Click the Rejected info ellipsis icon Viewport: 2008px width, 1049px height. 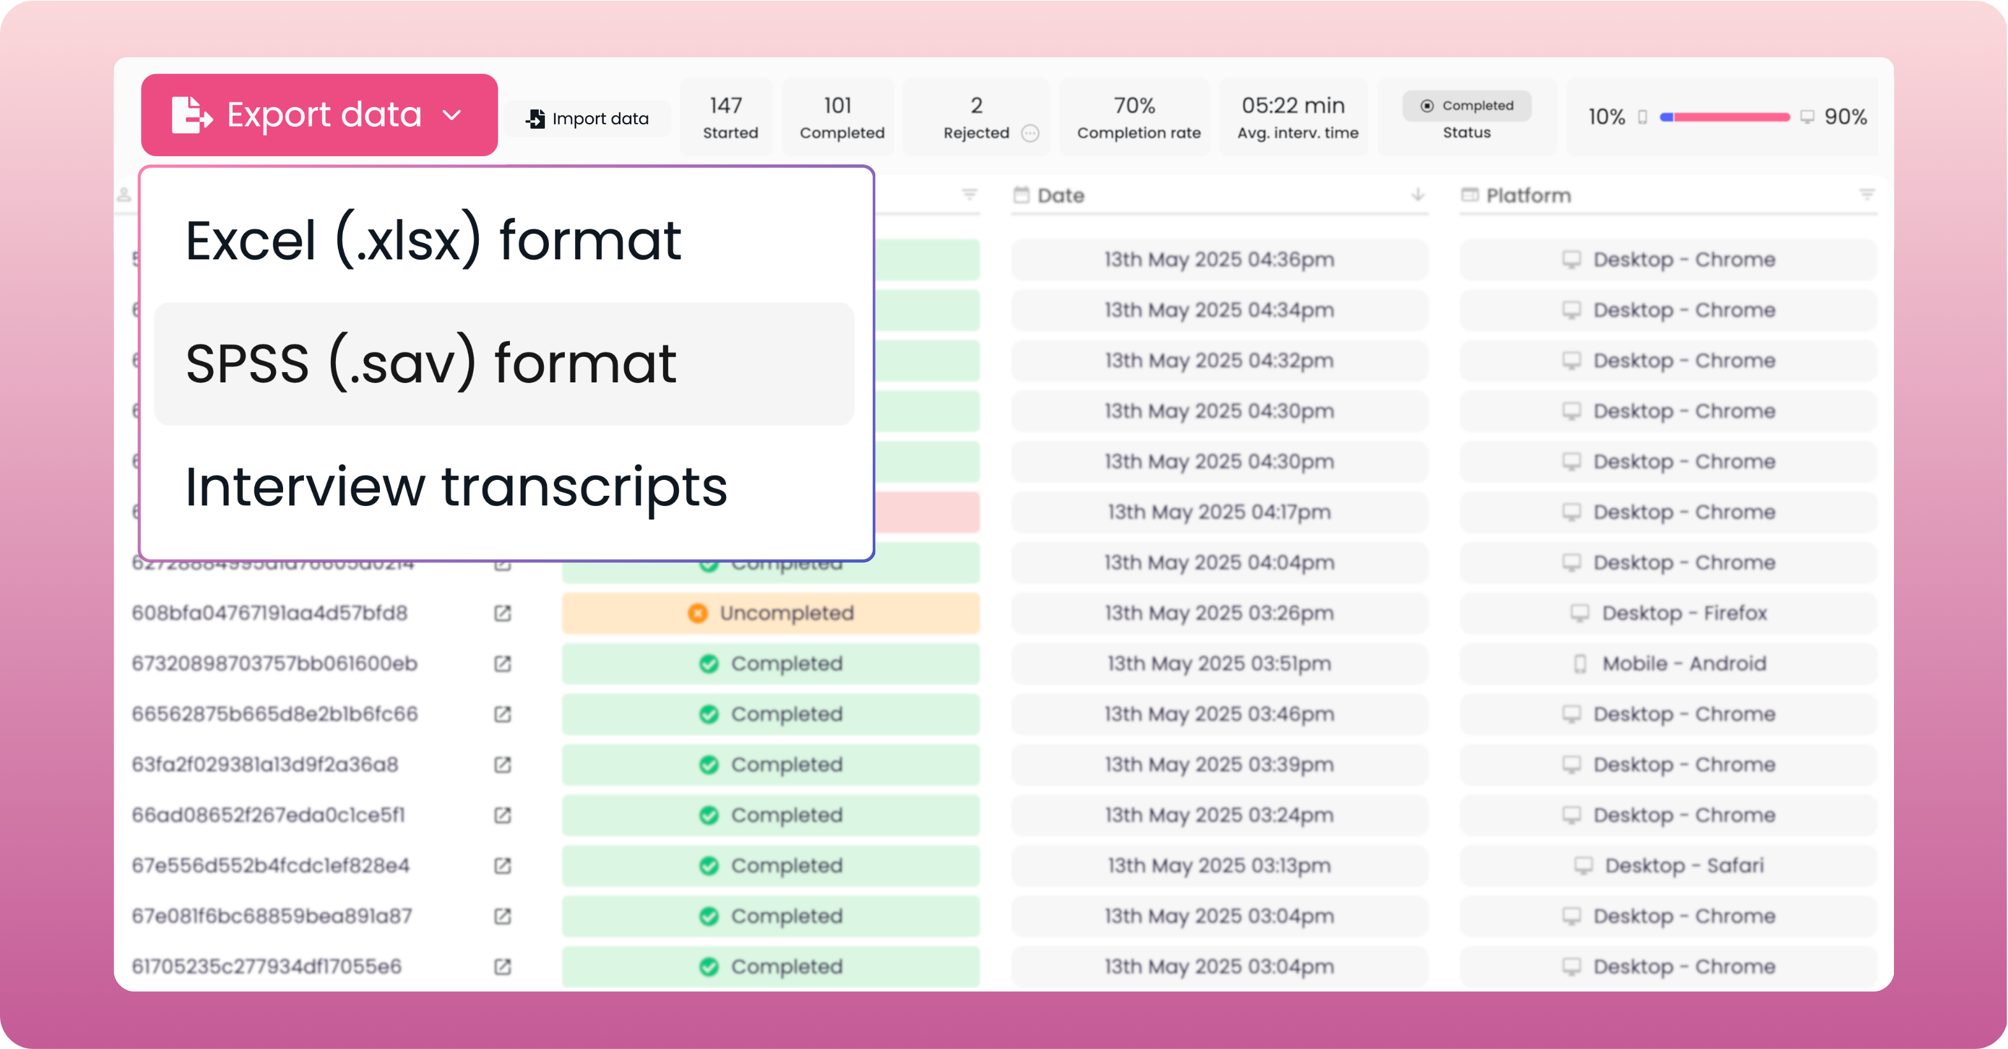click(x=1029, y=133)
